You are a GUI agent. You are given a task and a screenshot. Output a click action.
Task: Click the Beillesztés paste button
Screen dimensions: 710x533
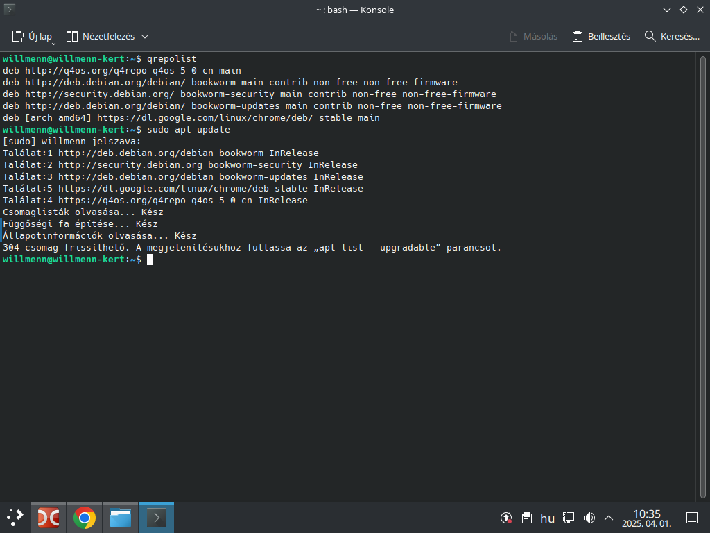[601, 36]
